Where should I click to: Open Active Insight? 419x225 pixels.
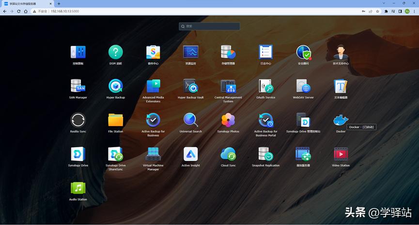click(190, 155)
